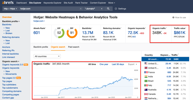Screen dimensions: 193x100
Task: Open the Content gap report
Action: (8, 98)
